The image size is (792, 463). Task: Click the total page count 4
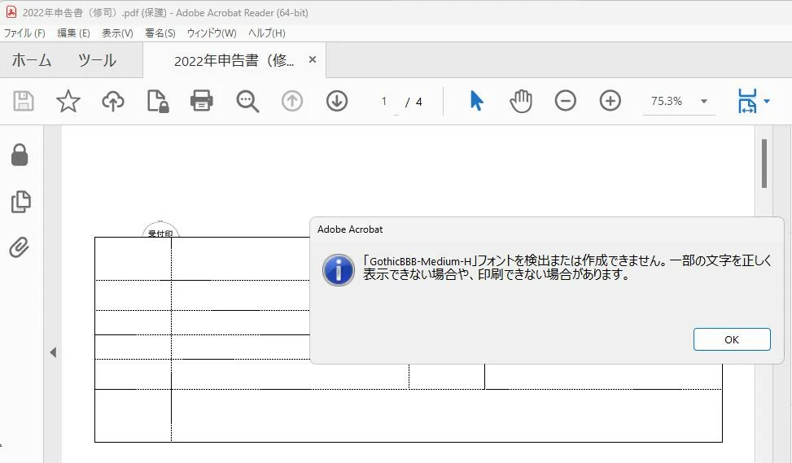[418, 102]
